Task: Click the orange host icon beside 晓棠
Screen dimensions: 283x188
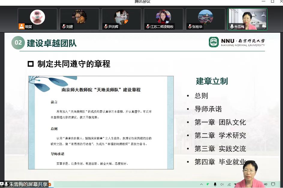Action: pyautogui.click(x=21, y=26)
